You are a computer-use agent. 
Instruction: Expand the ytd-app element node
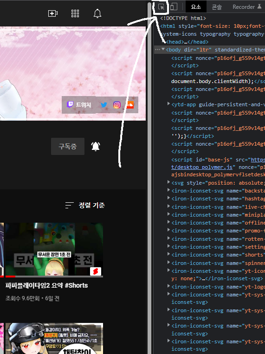(168, 103)
